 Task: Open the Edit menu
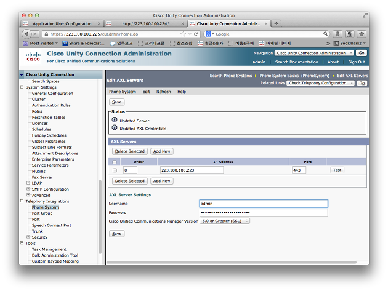(146, 92)
